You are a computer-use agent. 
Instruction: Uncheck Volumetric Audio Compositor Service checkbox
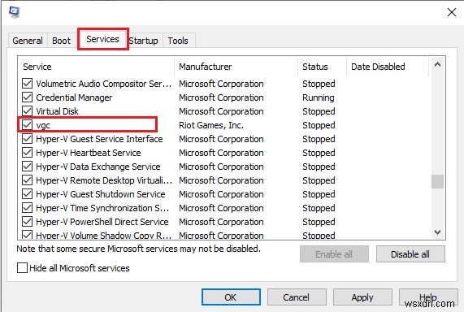tap(28, 84)
